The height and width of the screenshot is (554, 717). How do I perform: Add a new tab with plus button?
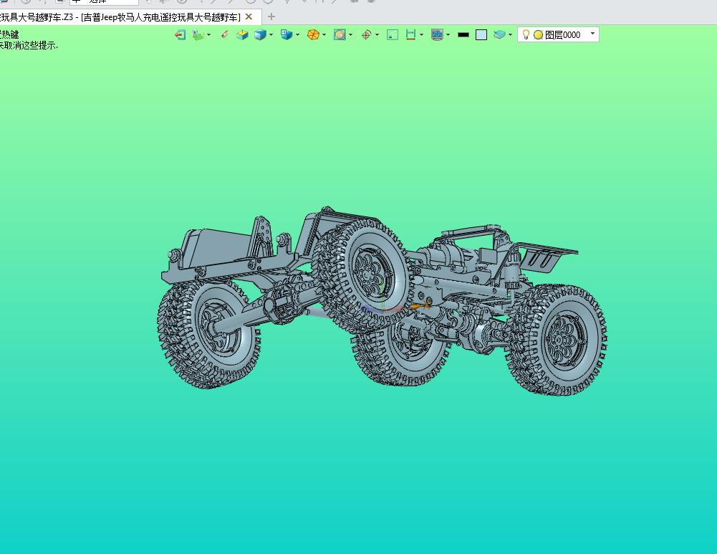(x=271, y=17)
